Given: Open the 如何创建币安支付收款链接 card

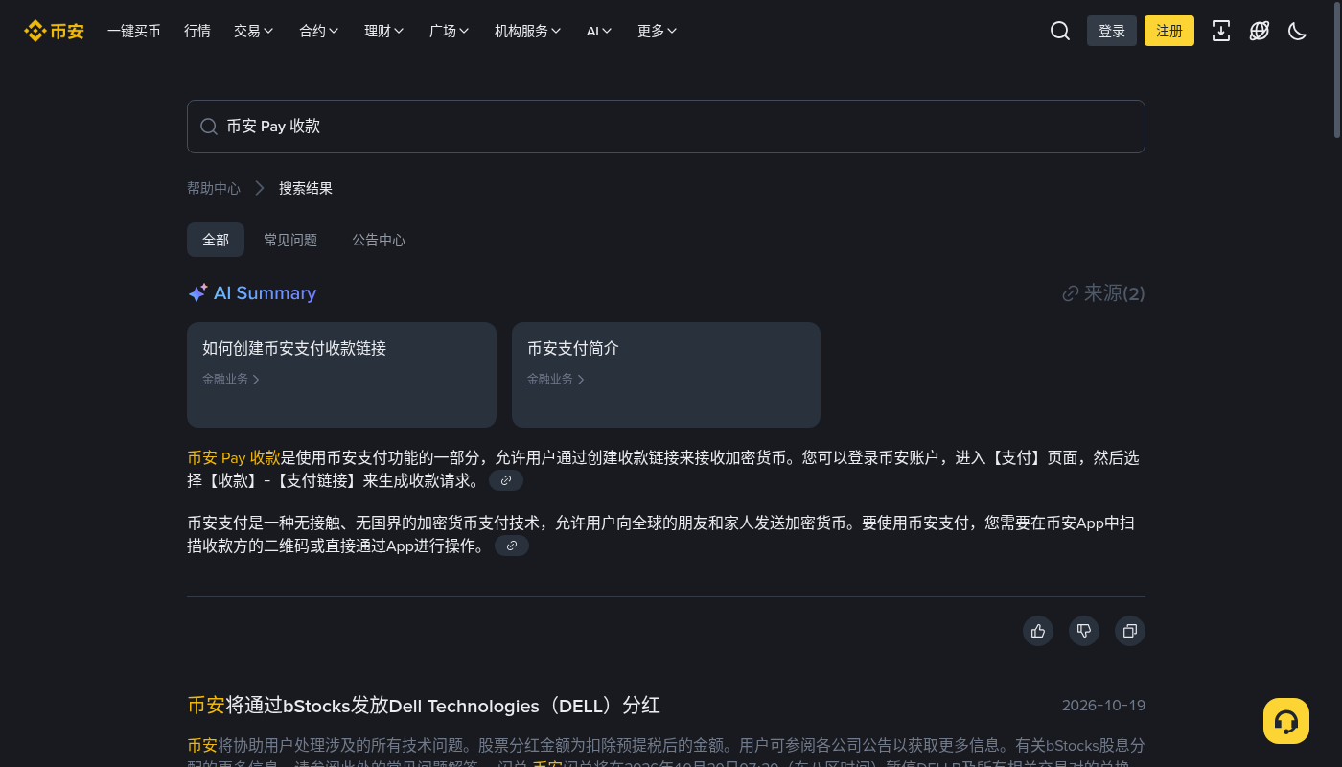Looking at the screenshot, I should [x=341, y=375].
